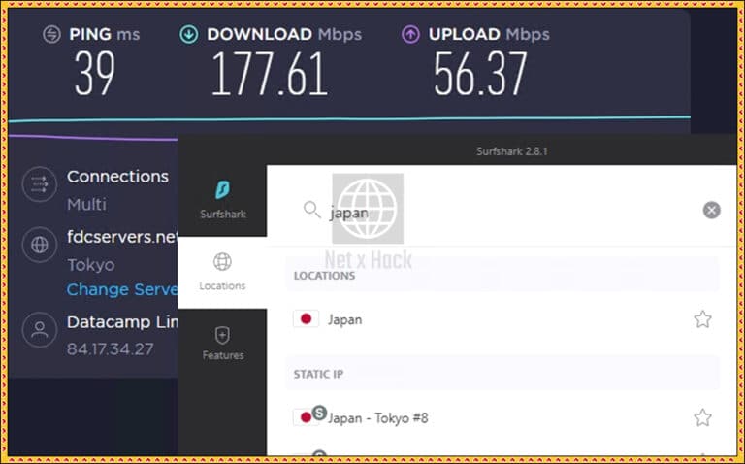Viewport: 745px width, 464px height.
Task: Click the fdcservers.net server name
Action: click(122, 237)
